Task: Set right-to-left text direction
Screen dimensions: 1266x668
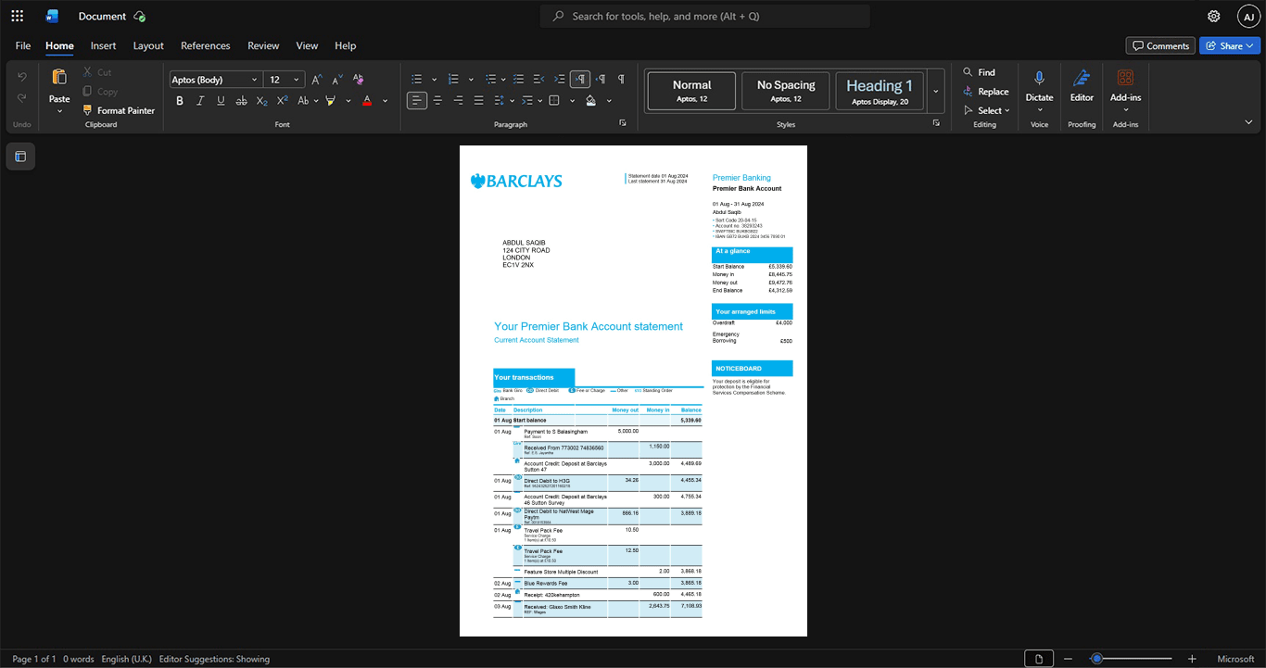Action: point(601,79)
